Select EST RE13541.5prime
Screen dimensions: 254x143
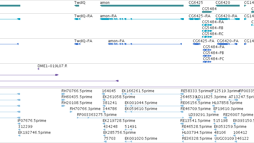pyautogui.click(x=195, y=121)
